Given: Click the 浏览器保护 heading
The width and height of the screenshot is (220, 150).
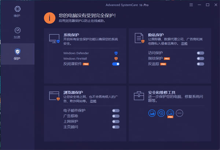Looking at the screenshot, I should coord(73,92).
